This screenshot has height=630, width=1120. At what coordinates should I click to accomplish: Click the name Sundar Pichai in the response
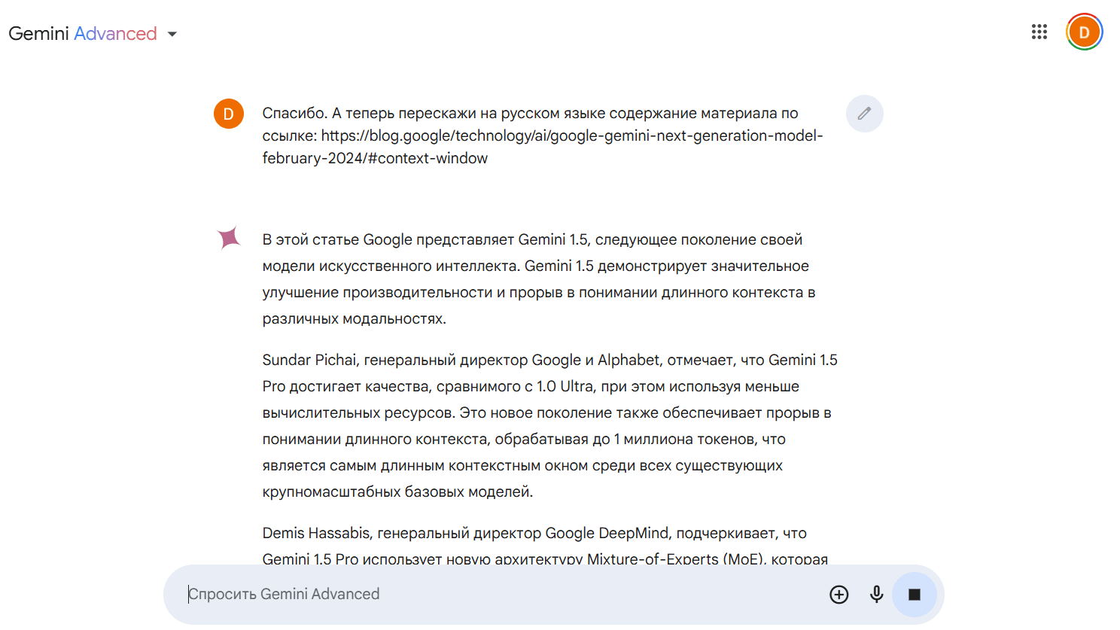[309, 361]
